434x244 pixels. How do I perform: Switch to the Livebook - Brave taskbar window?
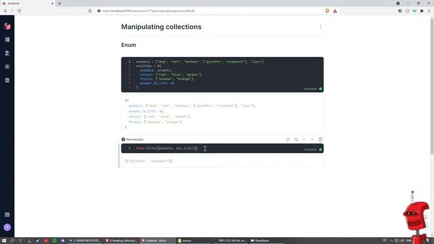[x=157, y=241]
